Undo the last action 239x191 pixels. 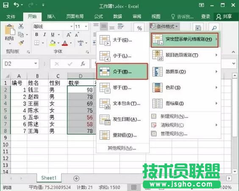click(x=17, y=5)
